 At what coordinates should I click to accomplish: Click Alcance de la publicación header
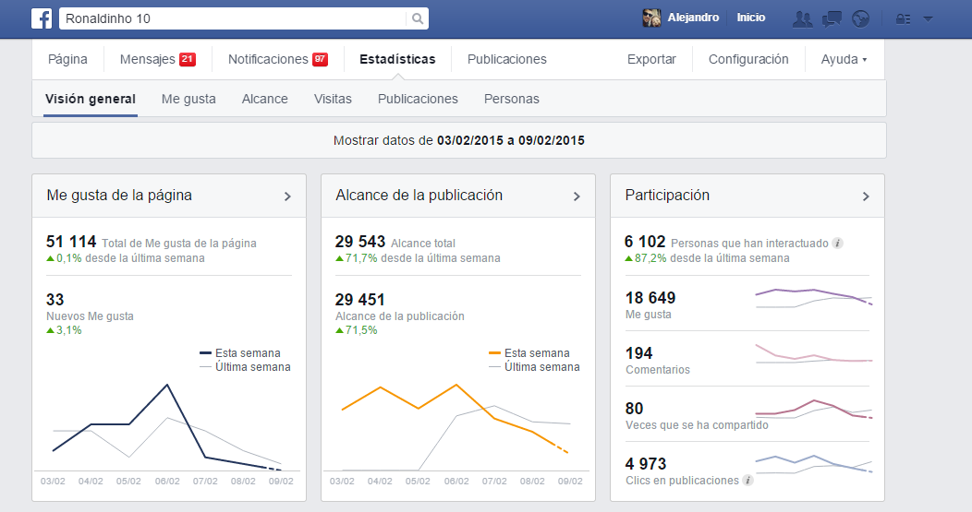tap(419, 196)
